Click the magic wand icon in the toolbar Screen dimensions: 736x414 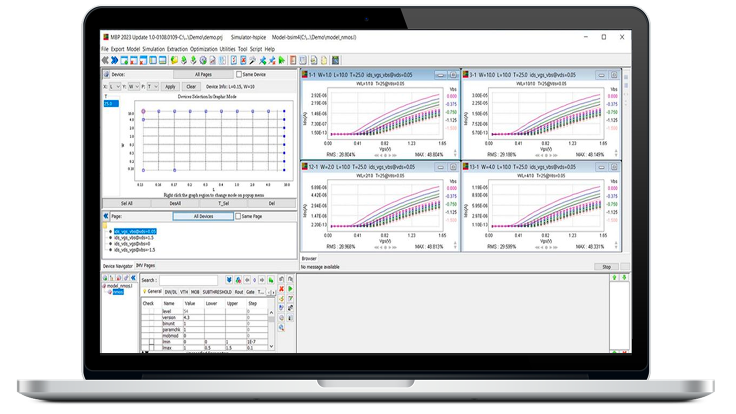[253, 60]
